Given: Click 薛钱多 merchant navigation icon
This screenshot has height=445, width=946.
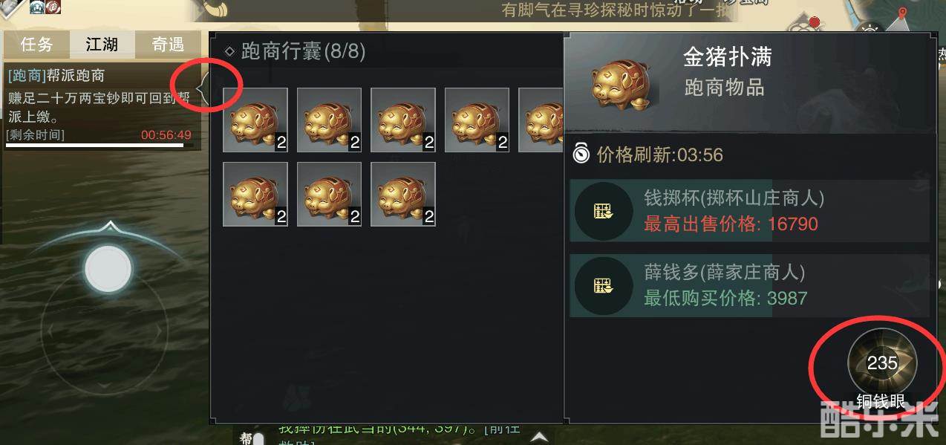Looking at the screenshot, I should point(604,285).
